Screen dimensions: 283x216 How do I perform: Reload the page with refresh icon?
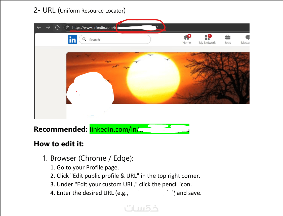[x=57, y=27]
